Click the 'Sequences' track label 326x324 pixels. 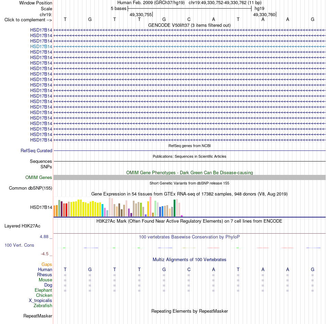(41, 161)
